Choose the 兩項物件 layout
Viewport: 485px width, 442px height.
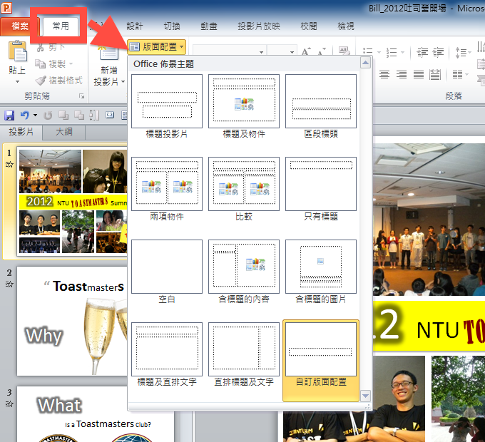click(167, 189)
